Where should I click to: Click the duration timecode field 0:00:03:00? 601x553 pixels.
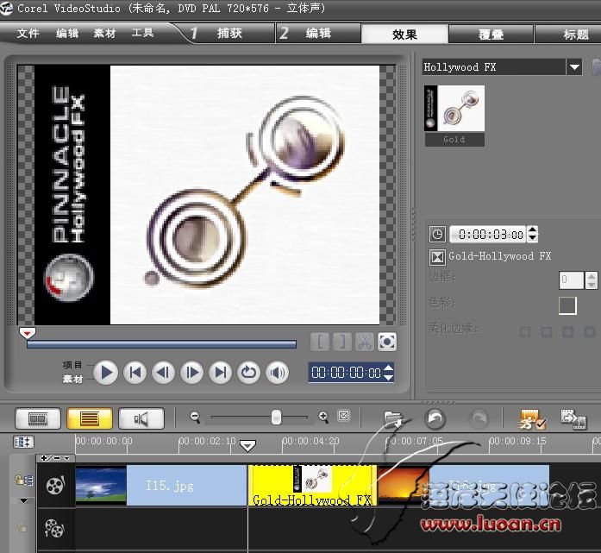(x=488, y=235)
